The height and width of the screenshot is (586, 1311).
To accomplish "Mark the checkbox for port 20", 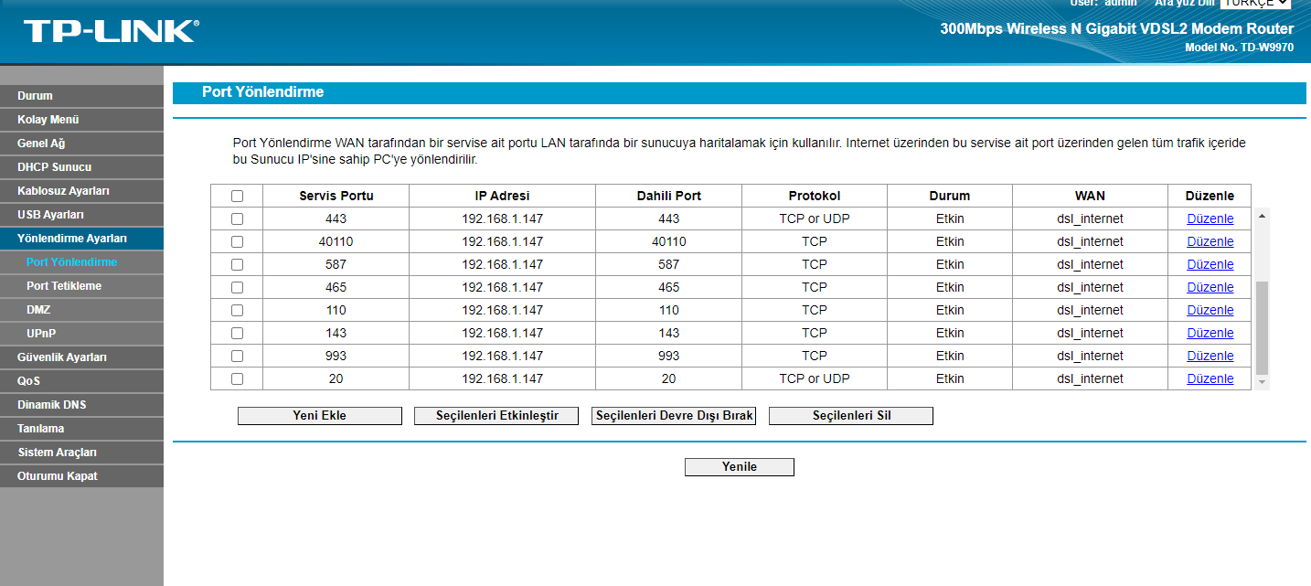I will pos(238,378).
